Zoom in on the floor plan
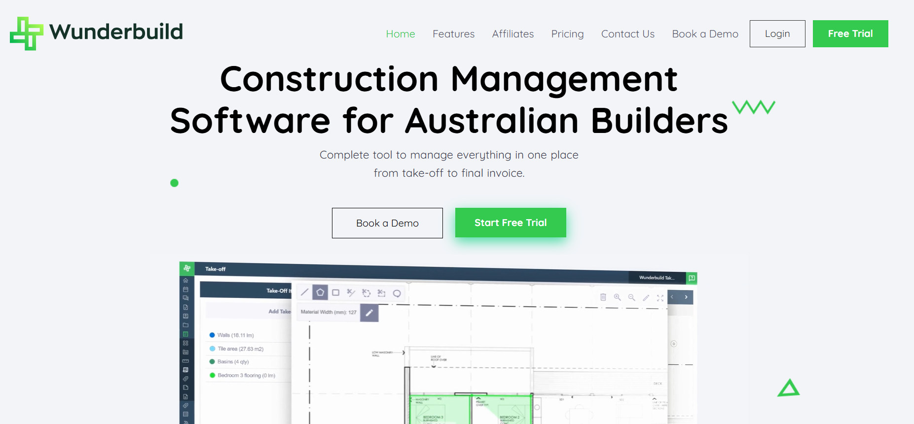Image resolution: width=914 pixels, height=424 pixels. tap(618, 297)
